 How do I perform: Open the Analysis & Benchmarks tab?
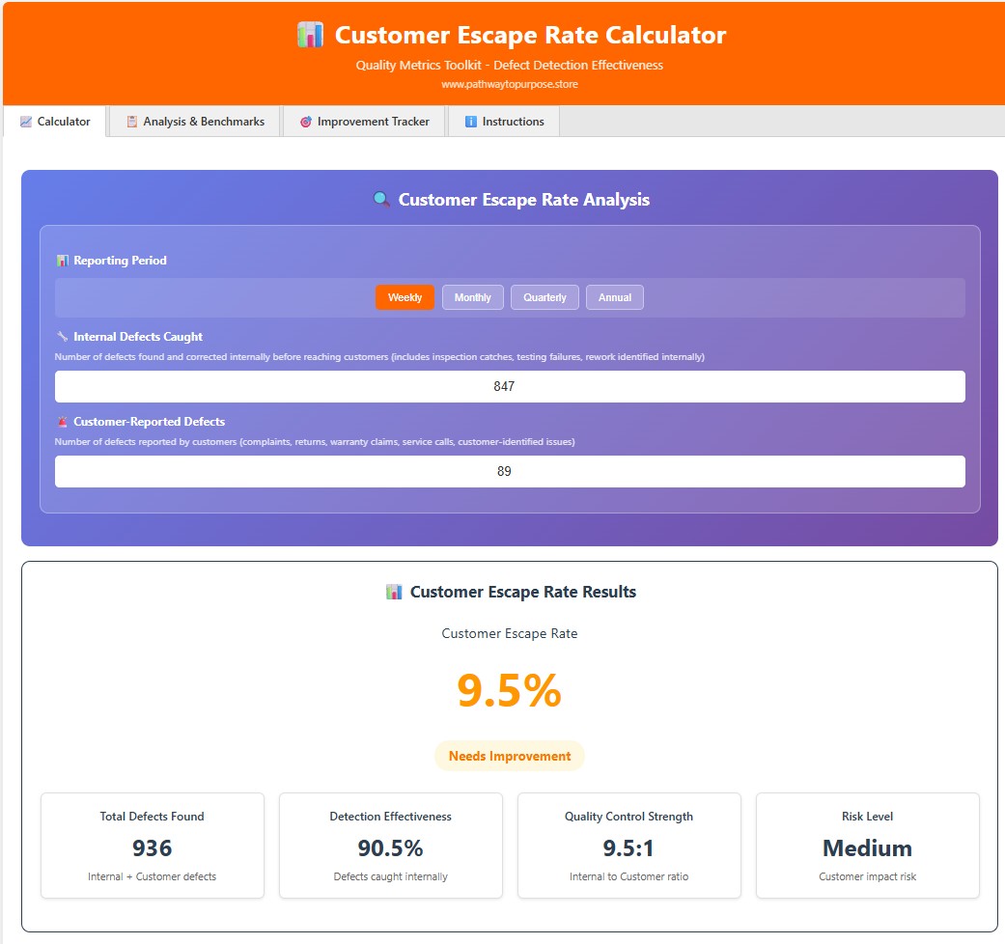click(x=193, y=122)
